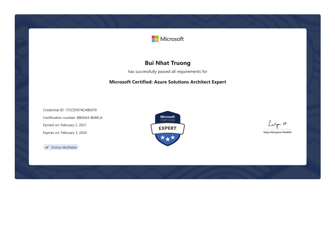The height and width of the screenshot is (236, 335).
Task: Click the Earned on February 2, 2021 line
Action: point(65,125)
